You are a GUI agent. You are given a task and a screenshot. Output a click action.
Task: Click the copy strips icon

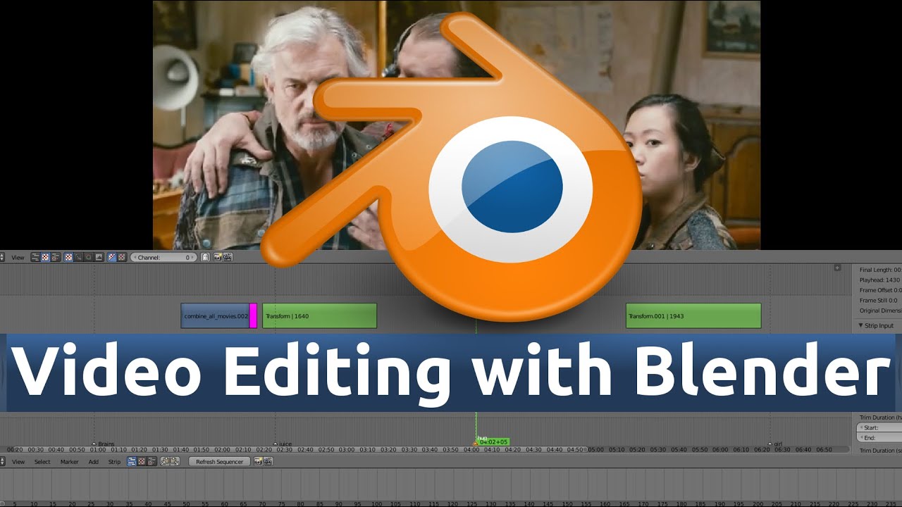point(165,462)
